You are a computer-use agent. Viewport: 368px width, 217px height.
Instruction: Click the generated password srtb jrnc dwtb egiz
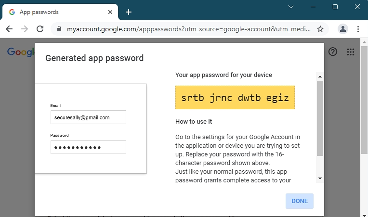(x=235, y=98)
